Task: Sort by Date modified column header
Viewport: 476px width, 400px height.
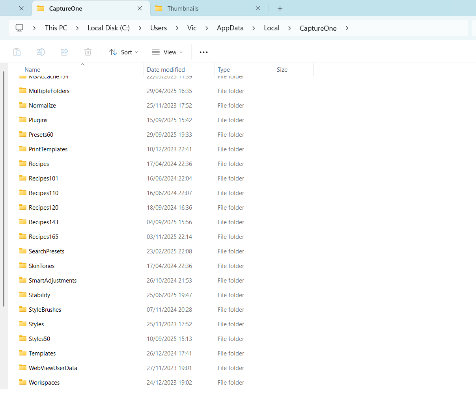Action: [x=166, y=69]
